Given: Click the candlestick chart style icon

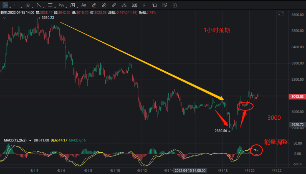Looking at the screenshot, I should point(134,5).
